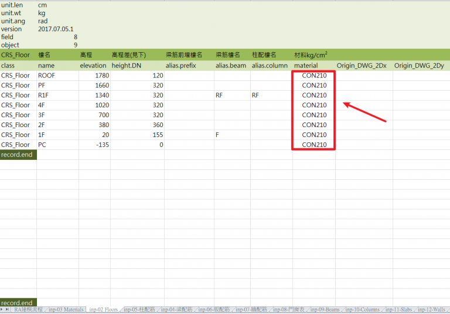
Task: Open the inp-04-梁配筋 sheet tab
Action: coord(176,309)
